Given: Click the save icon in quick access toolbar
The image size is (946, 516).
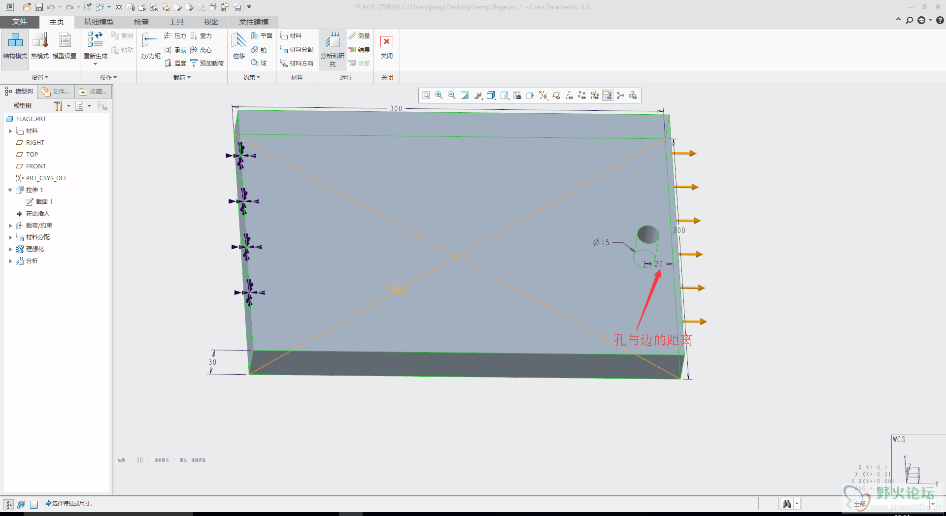Looking at the screenshot, I should (39, 7).
